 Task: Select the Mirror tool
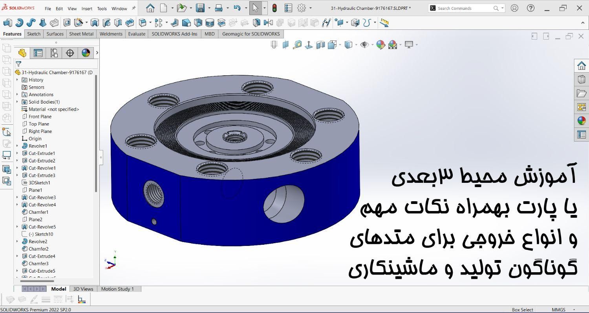268,23
